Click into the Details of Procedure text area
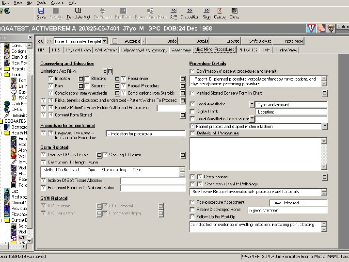Image resolution: width=349 pixels, height=262 pixels. (x=255, y=154)
